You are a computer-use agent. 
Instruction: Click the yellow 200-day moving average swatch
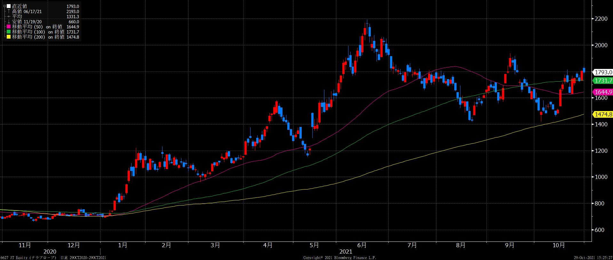click(x=9, y=37)
